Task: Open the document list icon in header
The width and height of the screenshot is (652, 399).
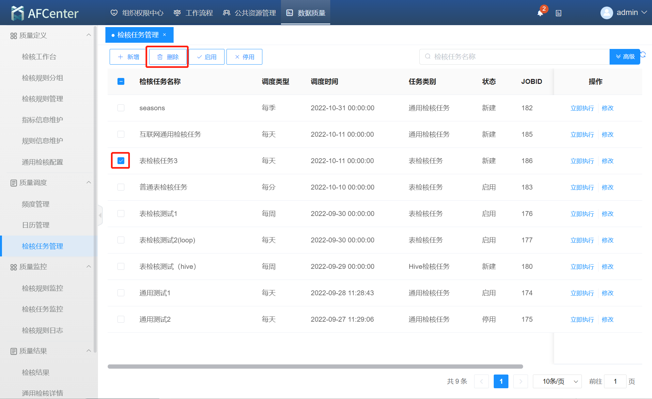Action: point(558,13)
